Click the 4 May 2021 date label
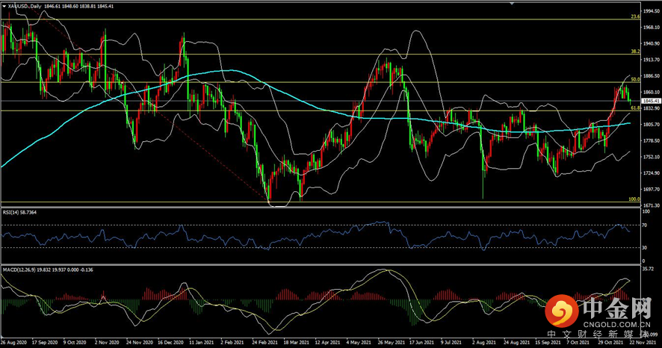This screenshot has width=662, height=348. 359,343
